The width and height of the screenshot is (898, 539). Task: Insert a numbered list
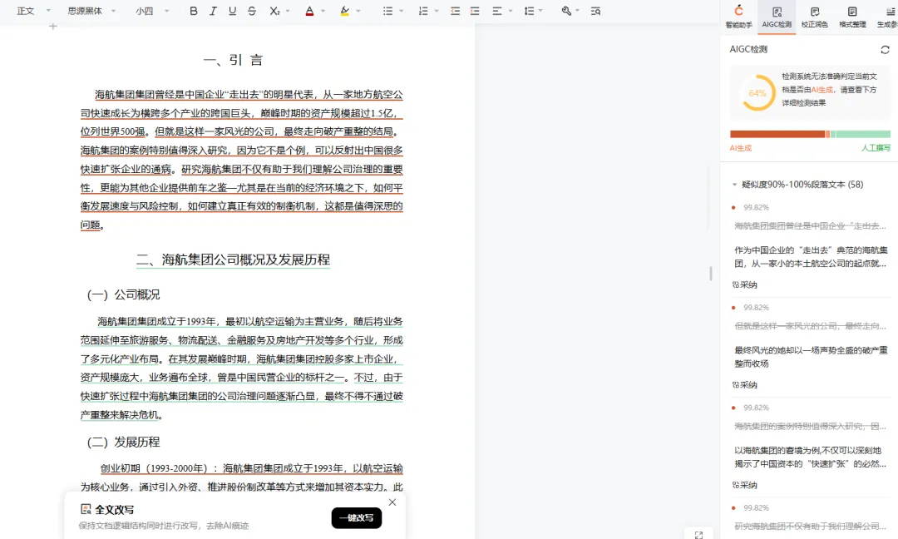tap(423, 11)
